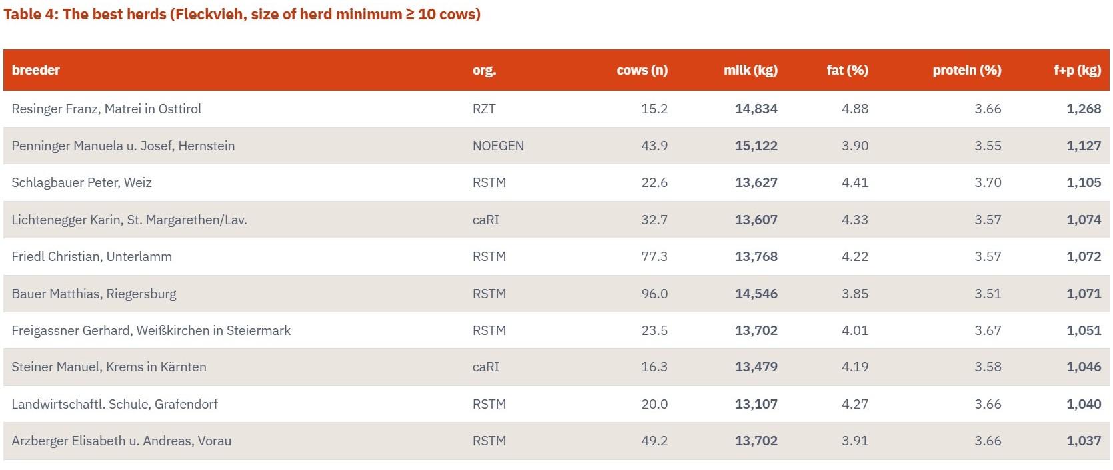This screenshot has width=1113, height=470.
Task: Click the 'fat (%)' column header
Action: click(847, 70)
